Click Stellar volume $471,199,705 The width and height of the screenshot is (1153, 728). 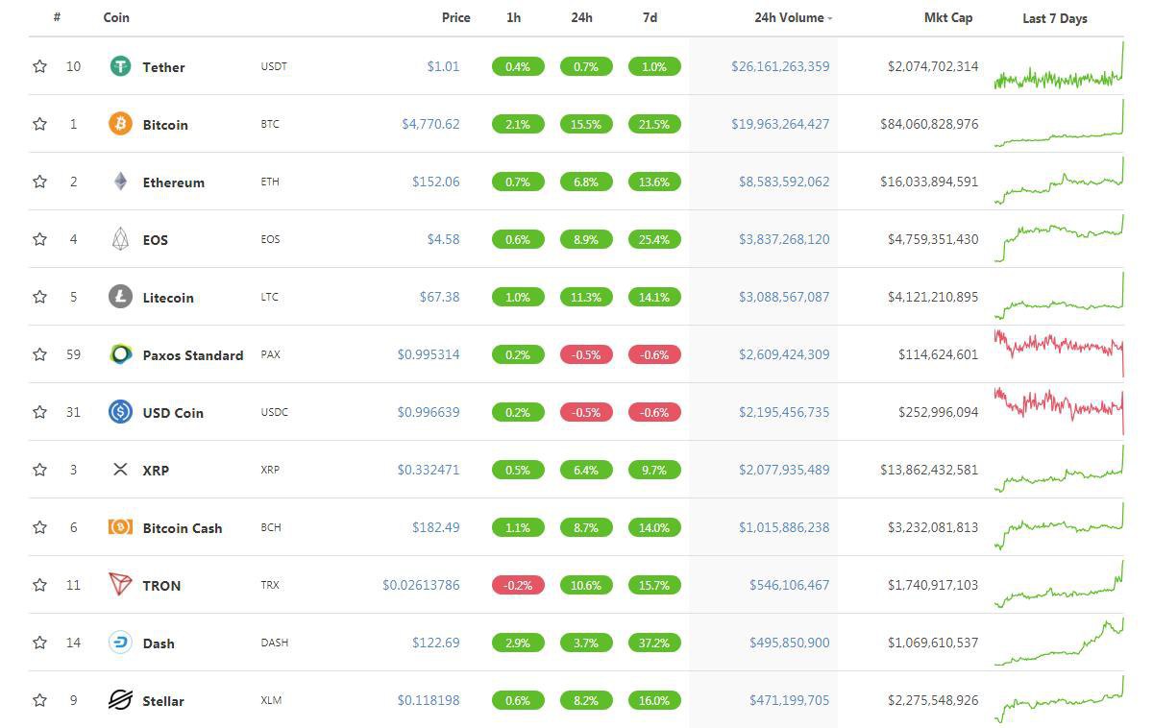(789, 700)
